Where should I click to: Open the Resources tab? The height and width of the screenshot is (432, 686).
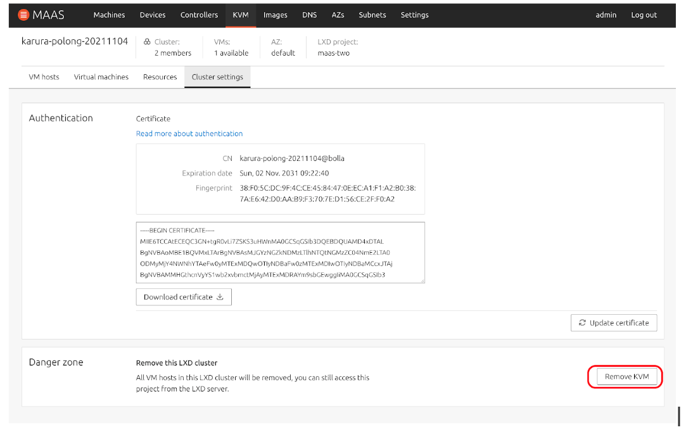tap(160, 77)
